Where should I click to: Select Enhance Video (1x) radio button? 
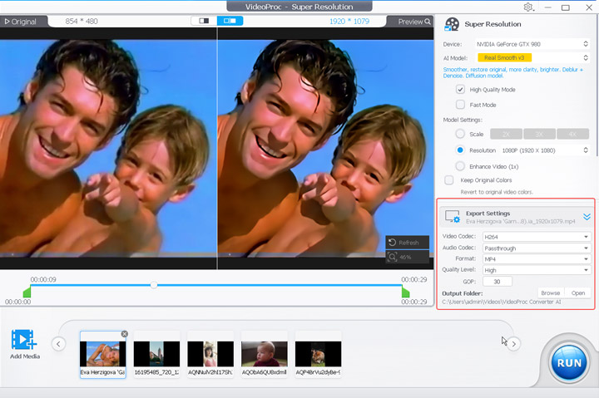[460, 166]
